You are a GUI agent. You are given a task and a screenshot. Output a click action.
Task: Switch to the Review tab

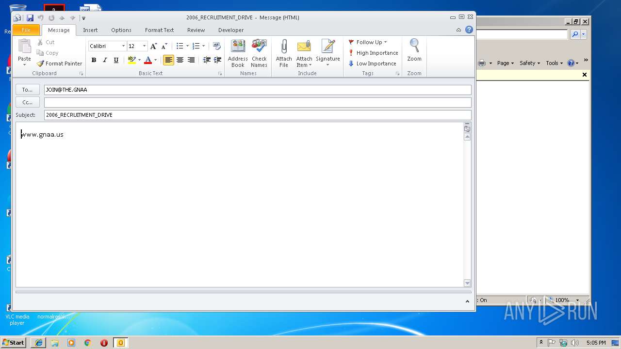click(196, 30)
